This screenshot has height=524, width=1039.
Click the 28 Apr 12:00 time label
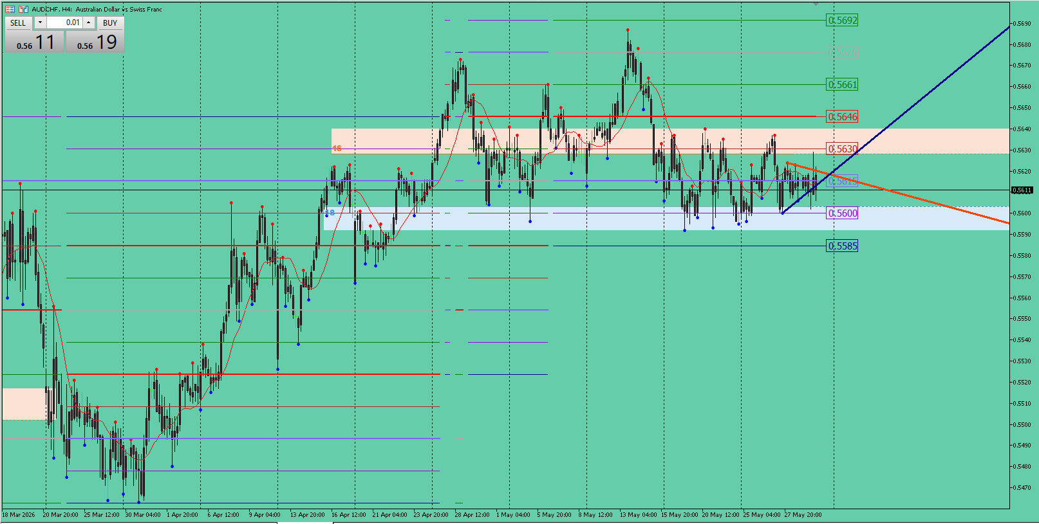pos(472,514)
